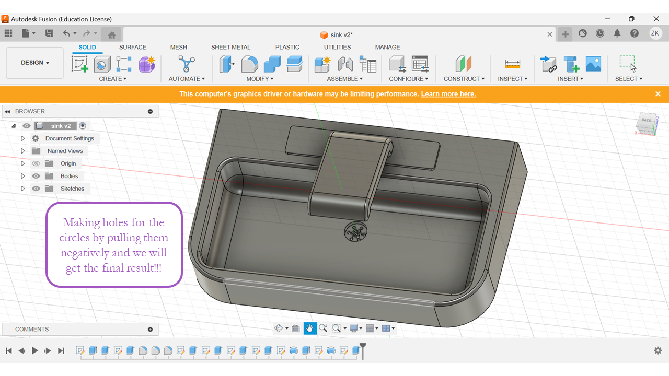Open the Job Status clock icon
Screen dimensions: 669x376
(x=600, y=33)
